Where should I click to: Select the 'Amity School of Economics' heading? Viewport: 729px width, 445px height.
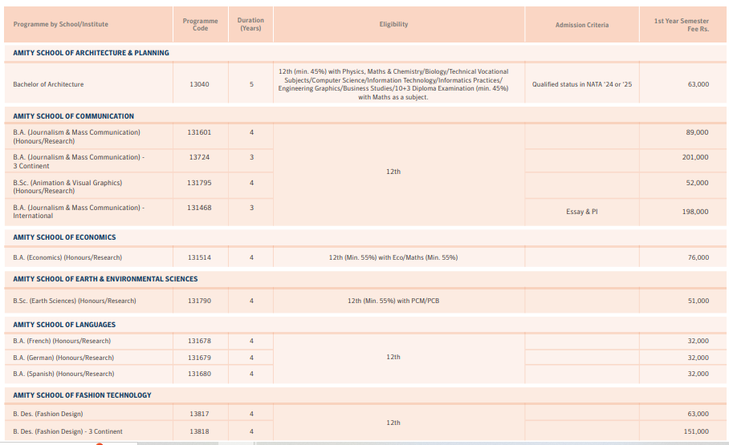coord(64,237)
